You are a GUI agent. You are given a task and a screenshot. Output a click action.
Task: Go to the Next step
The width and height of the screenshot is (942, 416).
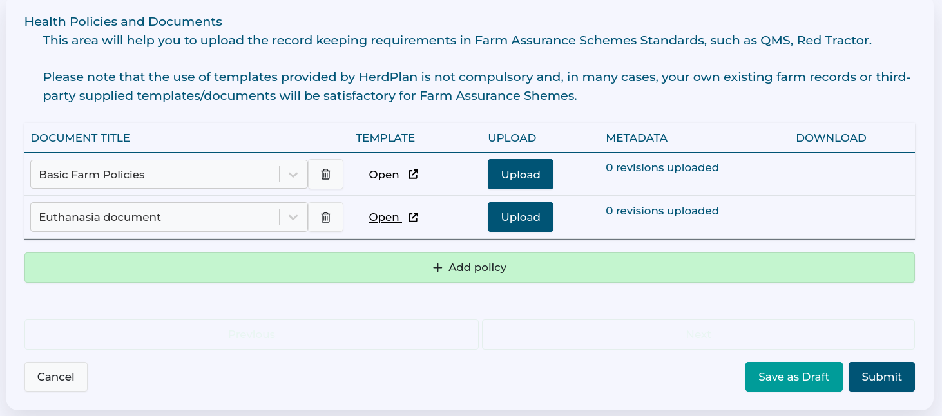coord(698,335)
